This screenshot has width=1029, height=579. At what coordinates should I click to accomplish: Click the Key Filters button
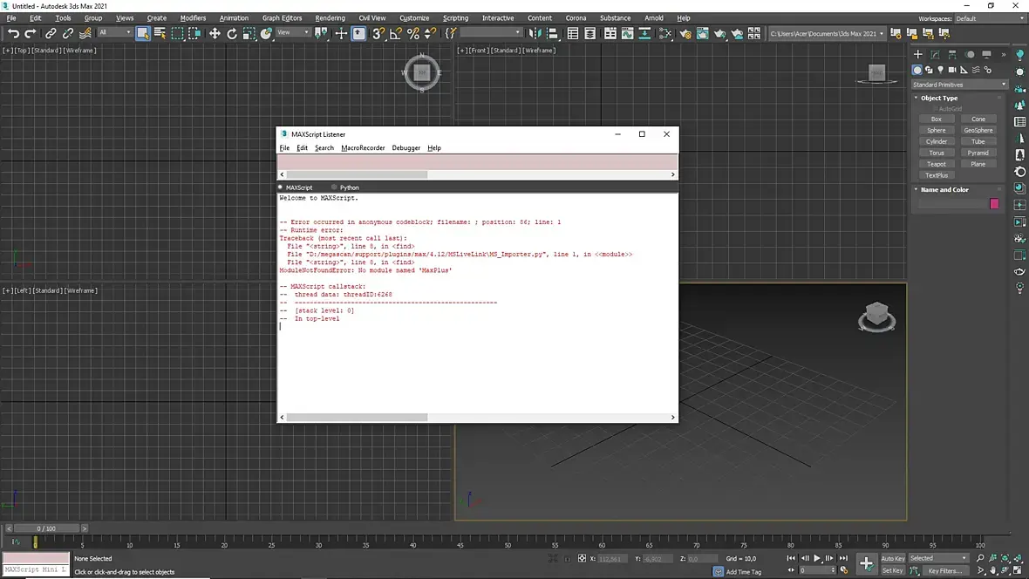944,570
